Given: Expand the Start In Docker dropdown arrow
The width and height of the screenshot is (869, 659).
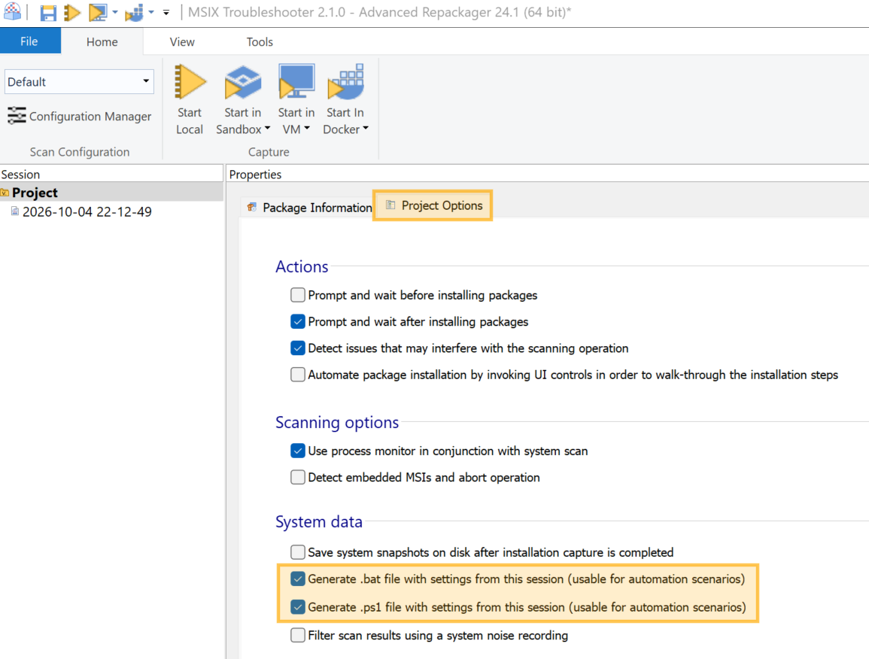Looking at the screenshot, I should click(366, 129).
